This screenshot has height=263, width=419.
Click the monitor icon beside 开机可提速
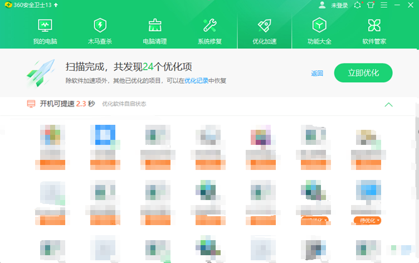coord(31,104)
